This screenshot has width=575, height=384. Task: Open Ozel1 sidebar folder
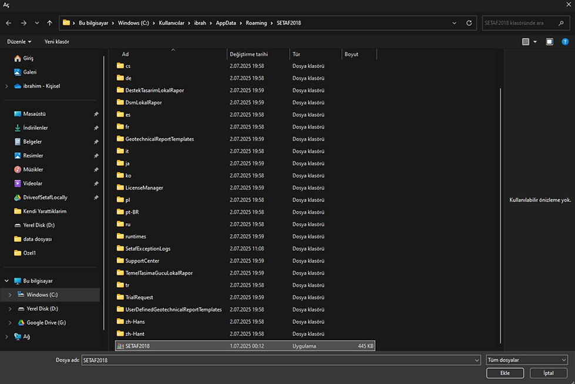point(29,254)
